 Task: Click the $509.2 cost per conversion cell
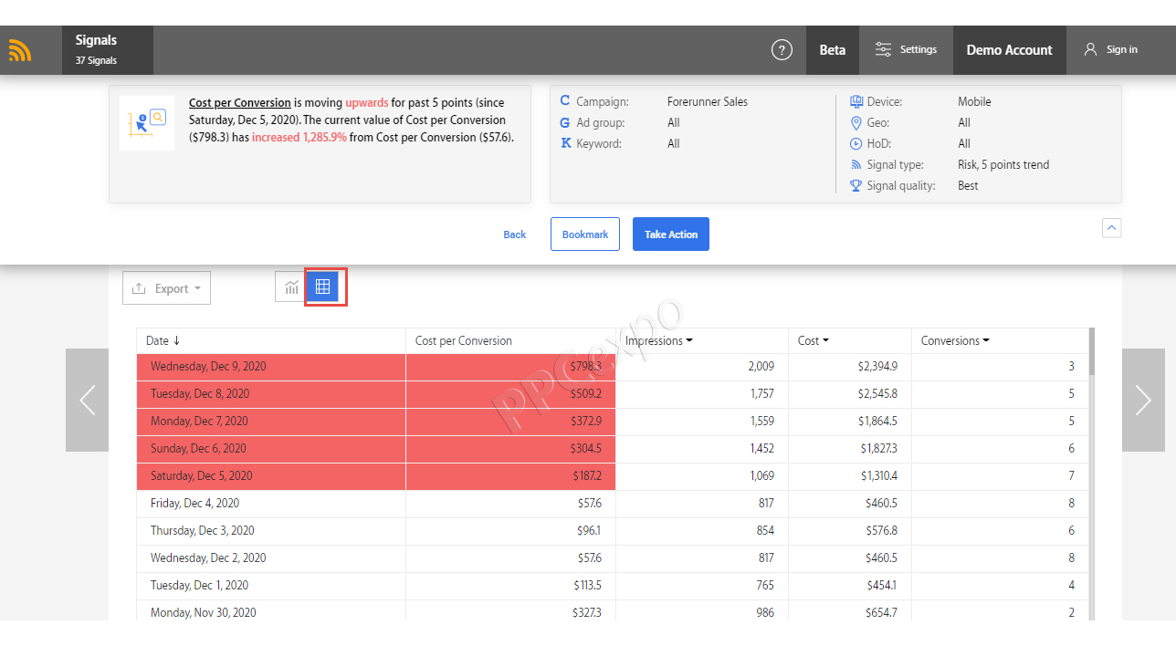coord(510,394)
